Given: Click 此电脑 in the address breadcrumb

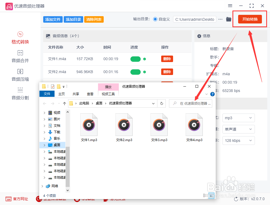Looking at the screenshot, I should pyautogui.click(x=84, y=103).
